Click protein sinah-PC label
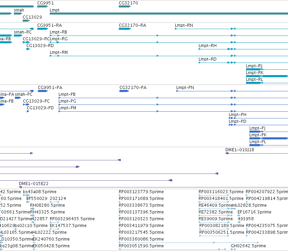This screenshot has width=288, height=251. click(x=24, y=94)
